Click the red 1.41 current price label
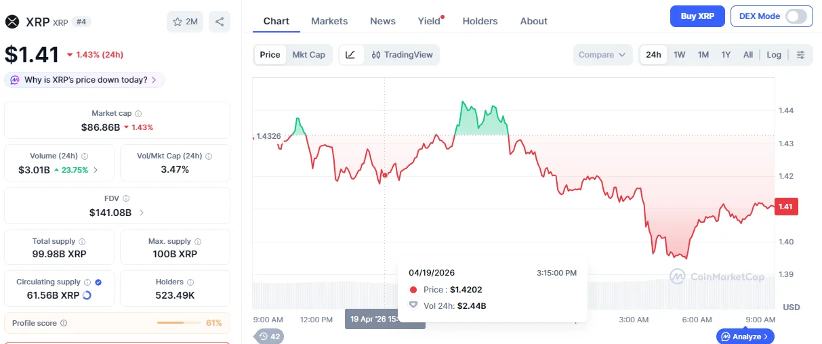 click(x=785, y=207)
